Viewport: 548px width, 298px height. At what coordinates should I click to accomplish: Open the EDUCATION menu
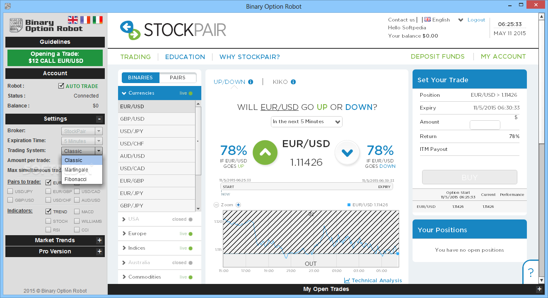[185, 57]
